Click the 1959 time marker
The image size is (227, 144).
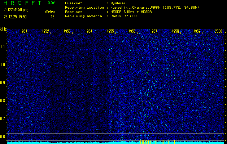(x=197, y=31)
